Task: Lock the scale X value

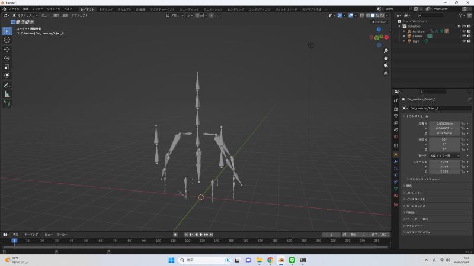Action: point(463,162)
